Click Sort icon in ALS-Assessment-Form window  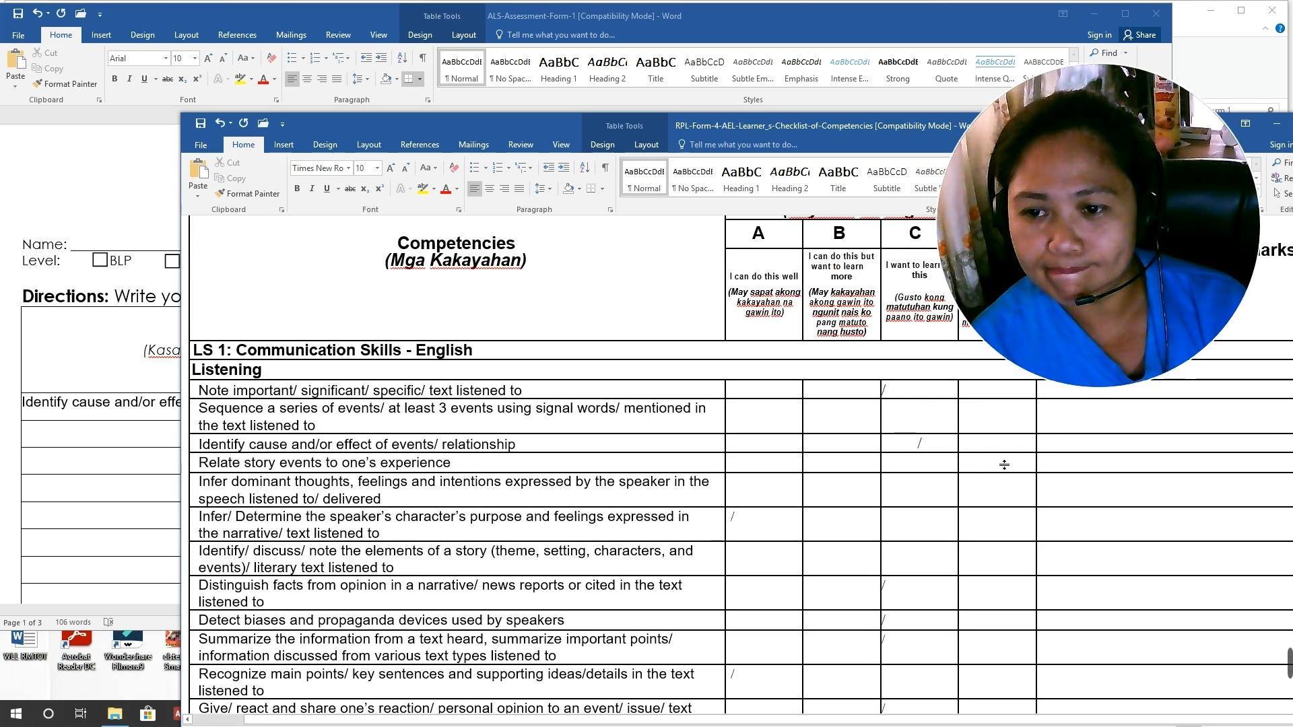point(402,58)
